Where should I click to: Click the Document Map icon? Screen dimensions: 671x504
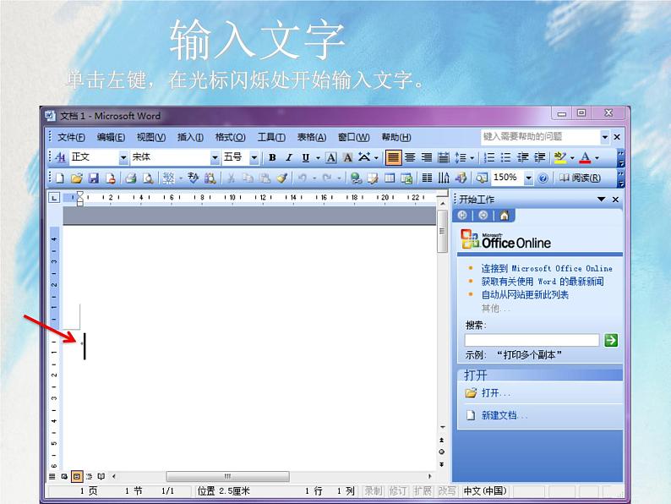(x=482, y=178)
